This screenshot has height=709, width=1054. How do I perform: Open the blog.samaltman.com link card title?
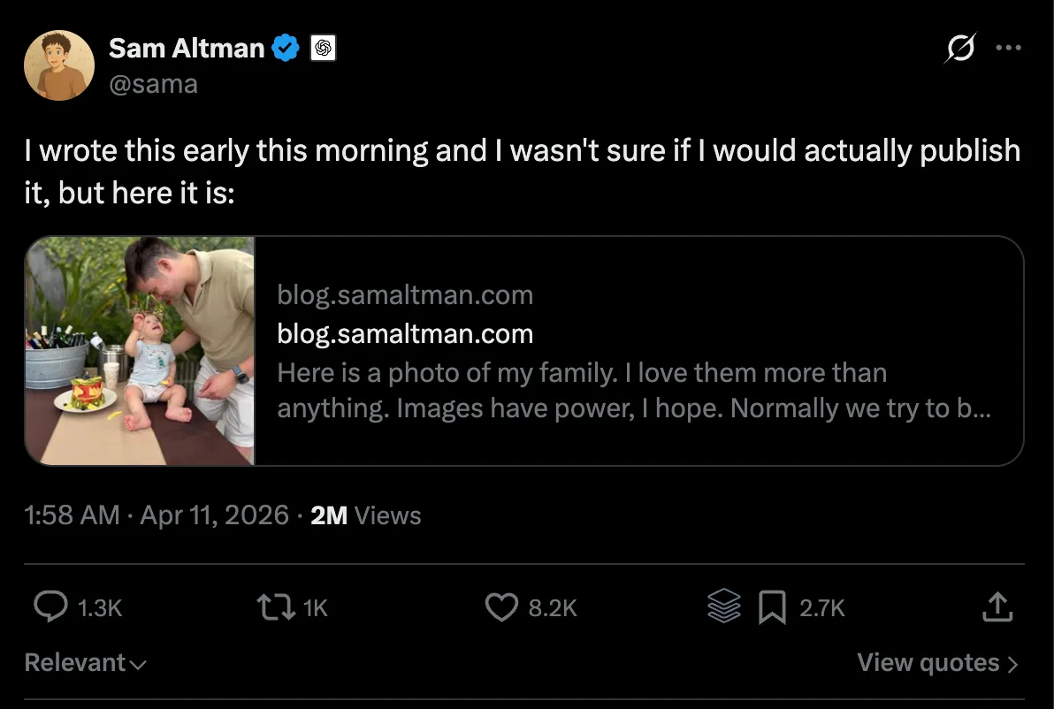click(x=405, y=334)
